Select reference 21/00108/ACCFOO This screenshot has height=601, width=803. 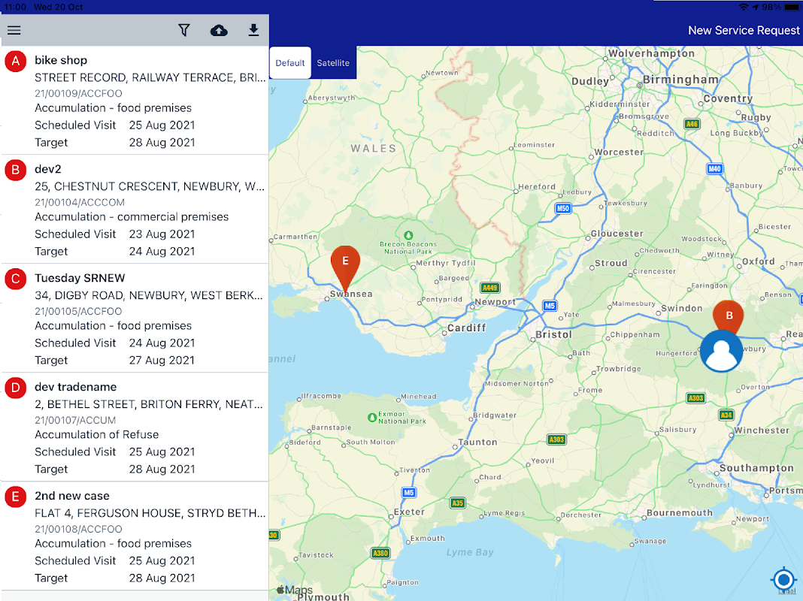(78, 530)
